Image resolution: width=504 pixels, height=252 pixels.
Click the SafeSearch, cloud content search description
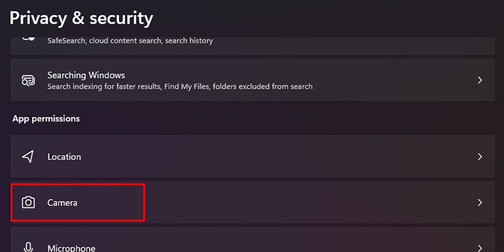(130, 41)
